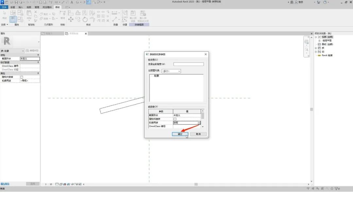Viewport: 353px width, 198px height.
Task: Toggle the rotate-with-component checkbox in the Properties panel
Action: pyautogui.click(x=22, y=77)
